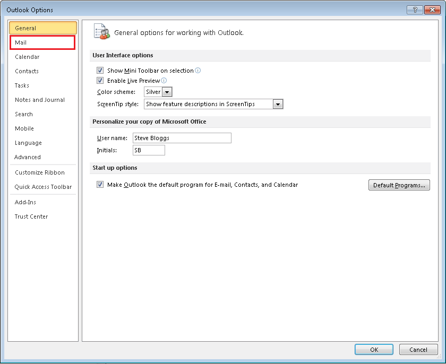Click the Initials input field

[149, 150]
